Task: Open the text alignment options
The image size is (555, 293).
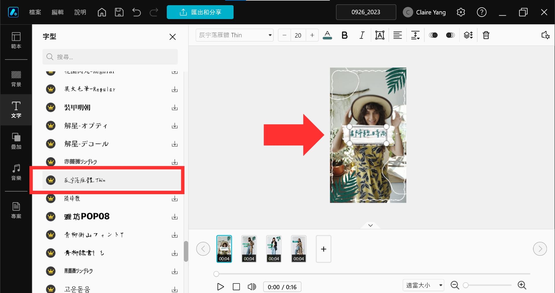Action: (x=397, y=35)
